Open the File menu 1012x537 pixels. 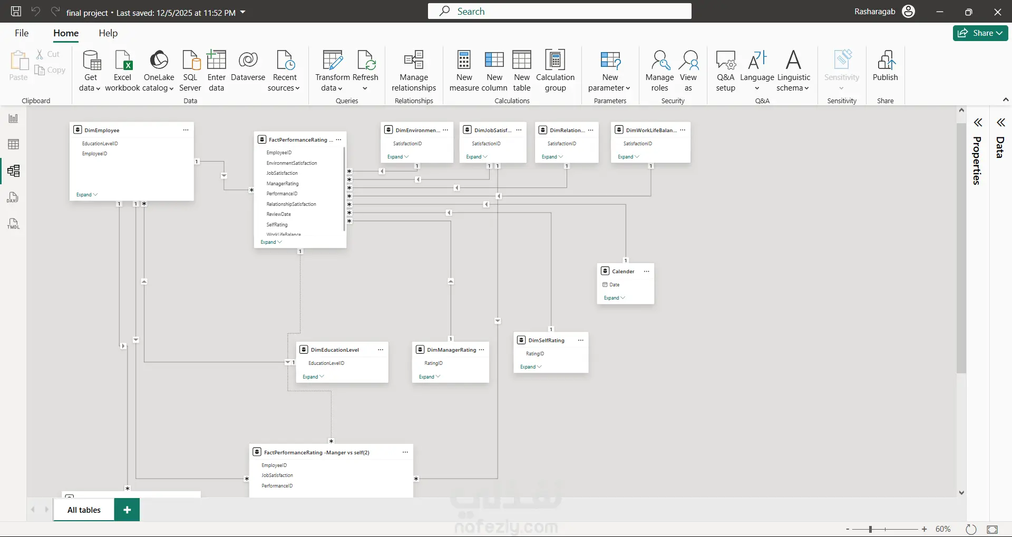22,33
